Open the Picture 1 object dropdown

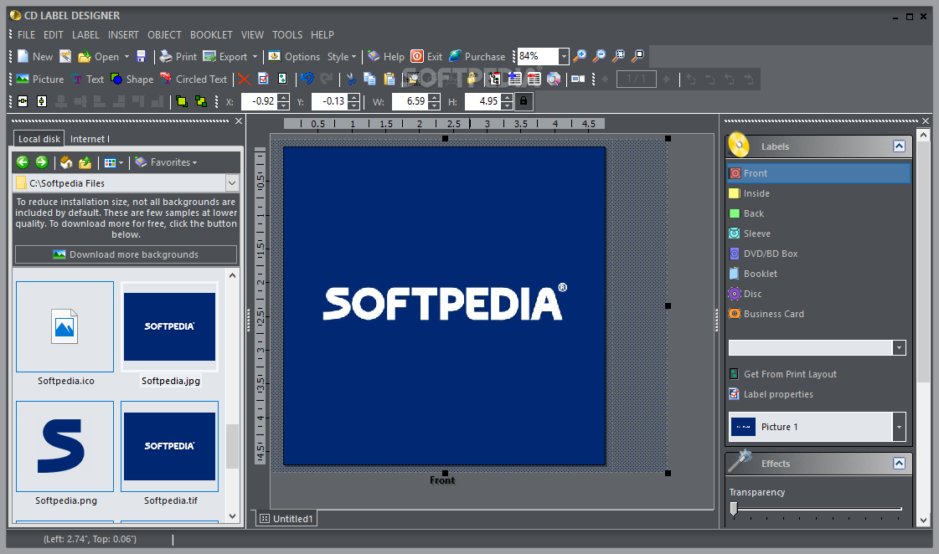[x=899, y=427]
